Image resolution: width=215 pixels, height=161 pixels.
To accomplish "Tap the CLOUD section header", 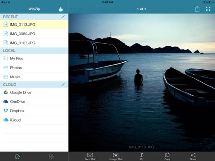I will tap(34, 85).
